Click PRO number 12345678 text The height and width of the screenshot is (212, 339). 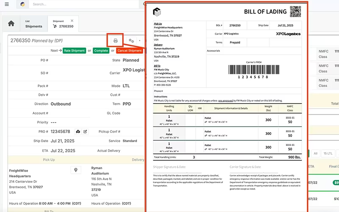pos(60,131)
